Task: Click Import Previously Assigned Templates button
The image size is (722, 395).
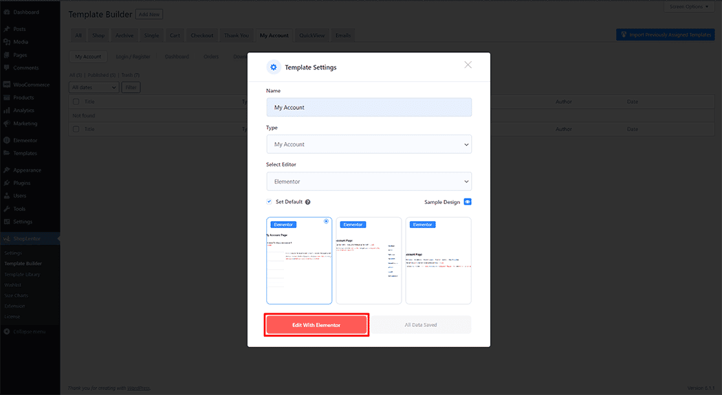Action: 665,34
